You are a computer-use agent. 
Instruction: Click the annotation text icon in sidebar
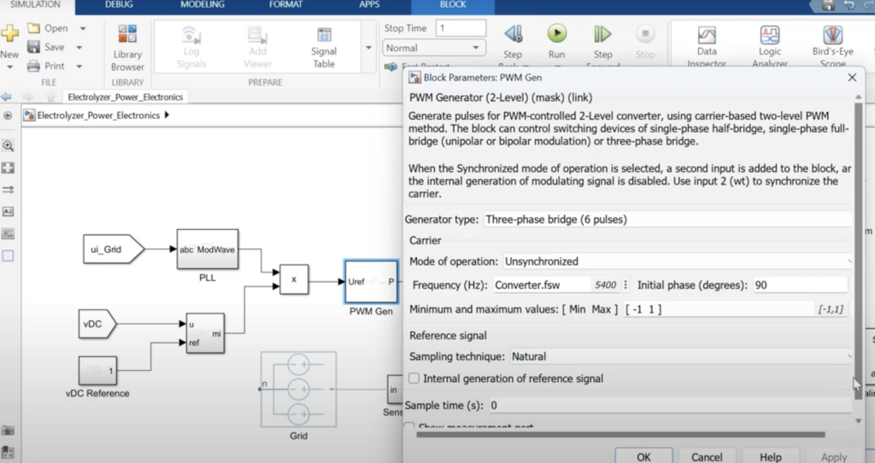pos(9,211)
